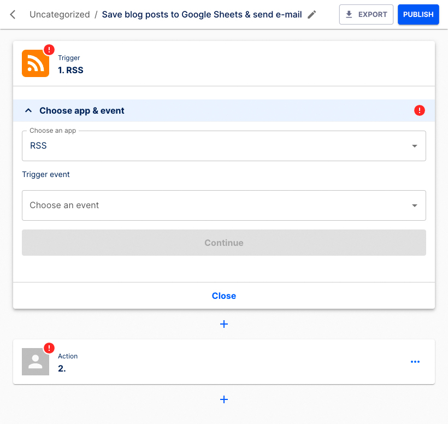The height and width of the screenshot is (424, 448).
Task: Click the placeholder avatar icon on Action step 2
Action: coord(35,362)
